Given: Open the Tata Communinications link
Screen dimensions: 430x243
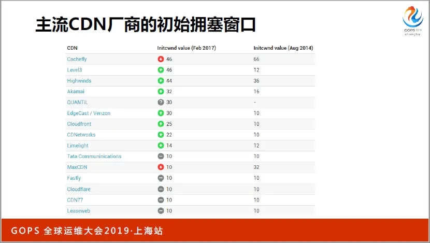Looking at the screenshot, I should (x=94, y=156).
